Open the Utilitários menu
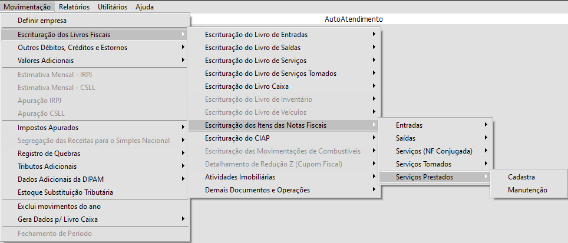This screenshot has width=568, height=243. (112, 7)
